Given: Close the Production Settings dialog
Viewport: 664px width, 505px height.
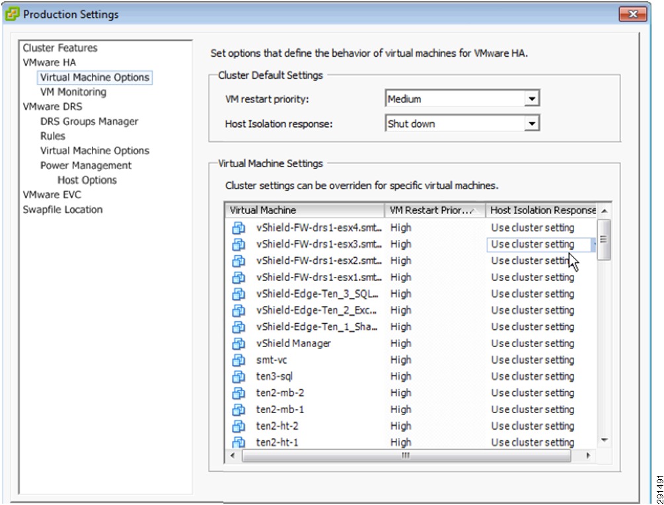Looking at the screenshot, I should click(633, 14).
